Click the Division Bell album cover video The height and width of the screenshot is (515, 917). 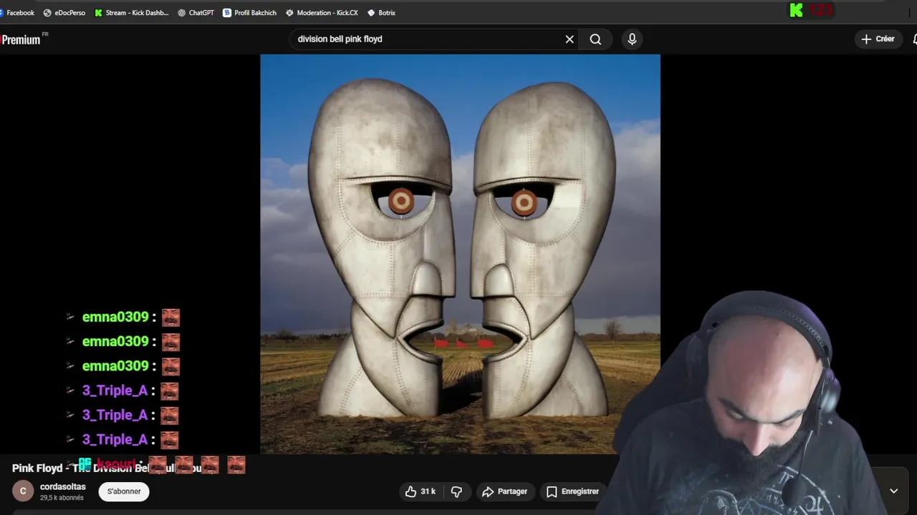pyautogui.click(x=460, y=254)
